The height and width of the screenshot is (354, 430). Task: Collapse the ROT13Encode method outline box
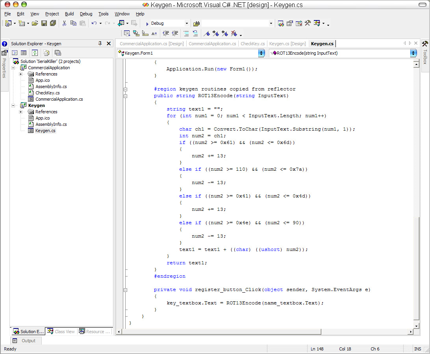(125, 96)
